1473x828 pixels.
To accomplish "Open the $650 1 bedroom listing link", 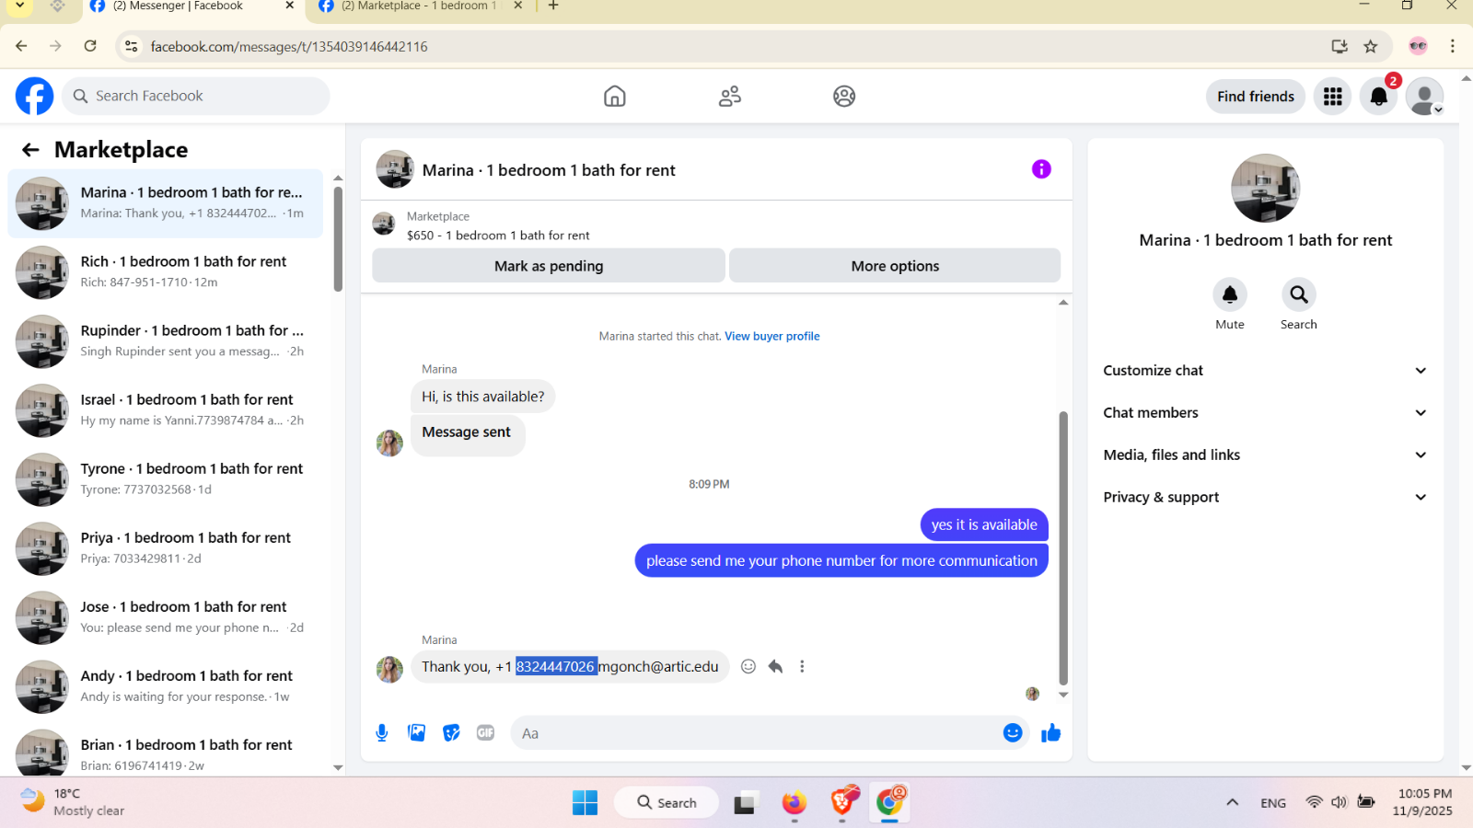I will (498, 236).
